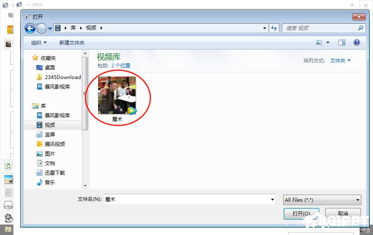Select the 魔术 video thumbnail
Image resolution: width=373 pixels, height=235 pixels.
click(x=117, y=95)
